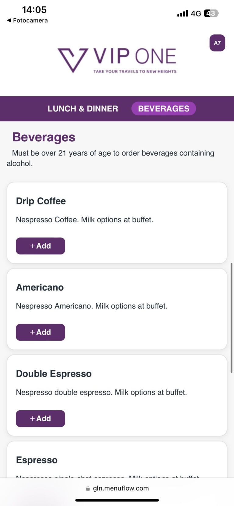The height and width of the screenshot is (506, 234).
Task: Tap the 4G network indicator
Action: (x=196, y=13)
